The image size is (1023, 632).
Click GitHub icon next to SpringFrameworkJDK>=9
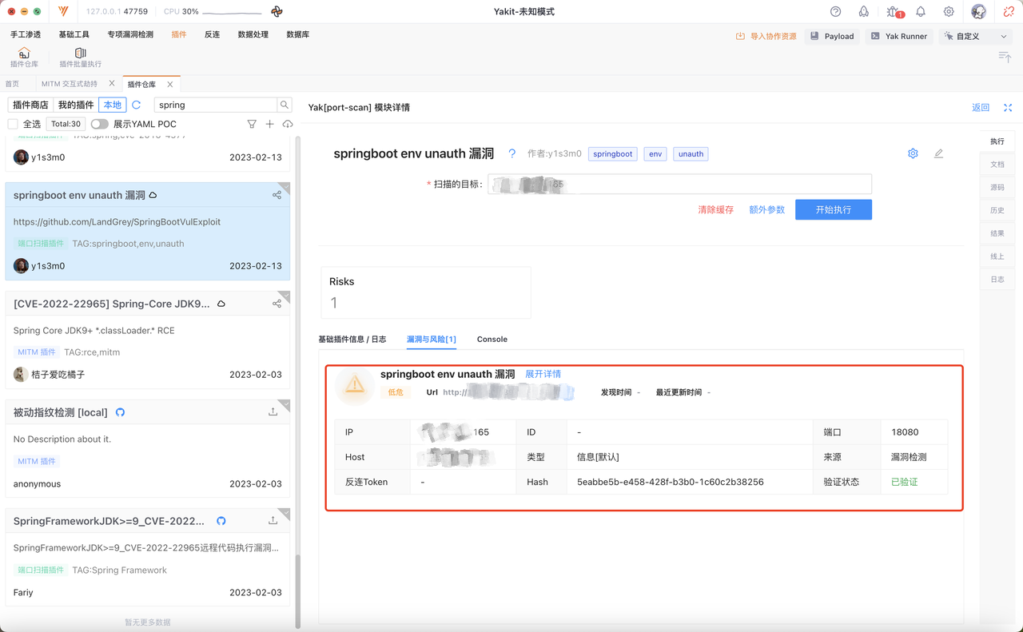point(221,521)
